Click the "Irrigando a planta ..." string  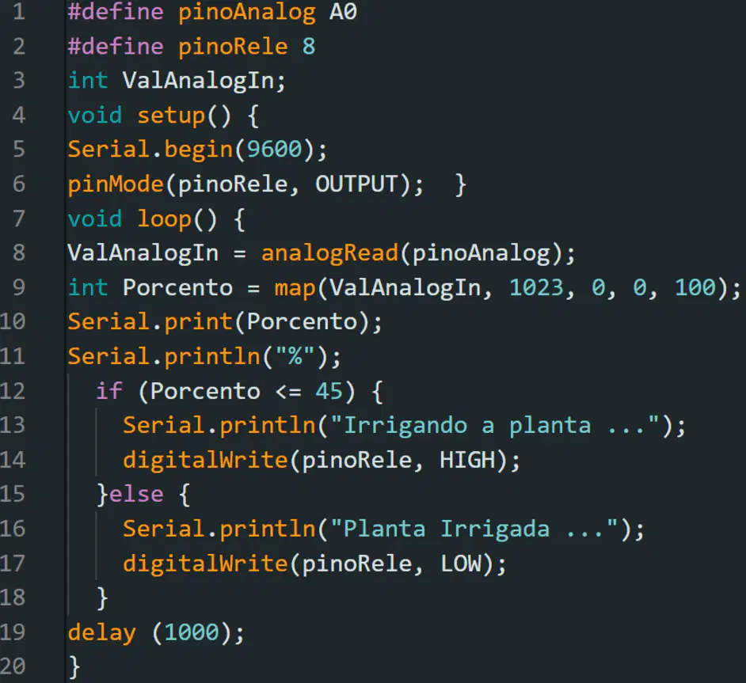click(x=494, y=425)
